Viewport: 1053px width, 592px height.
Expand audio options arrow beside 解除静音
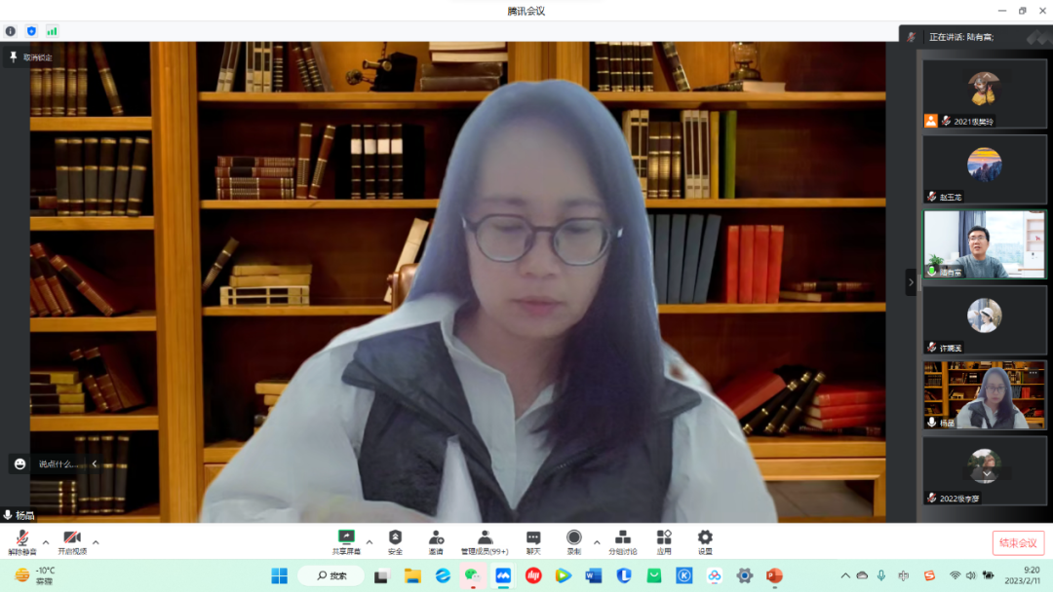(45, 541)
